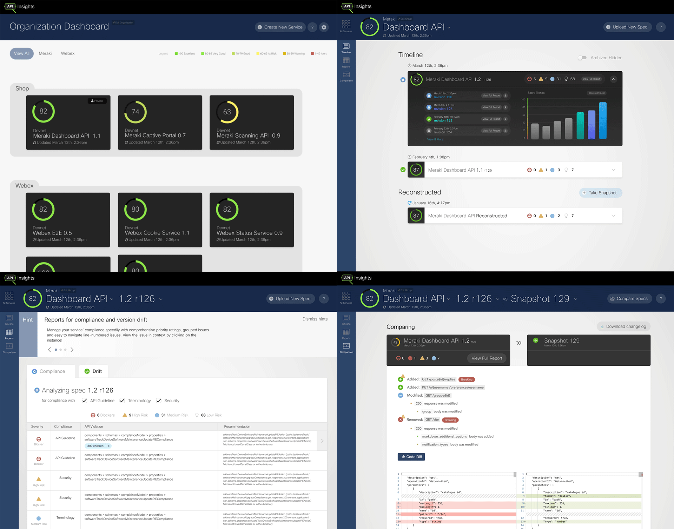Download revision 125 report icon
Image resolution: width=674 pixels, height=529 pixels.
tap(505, 107)
